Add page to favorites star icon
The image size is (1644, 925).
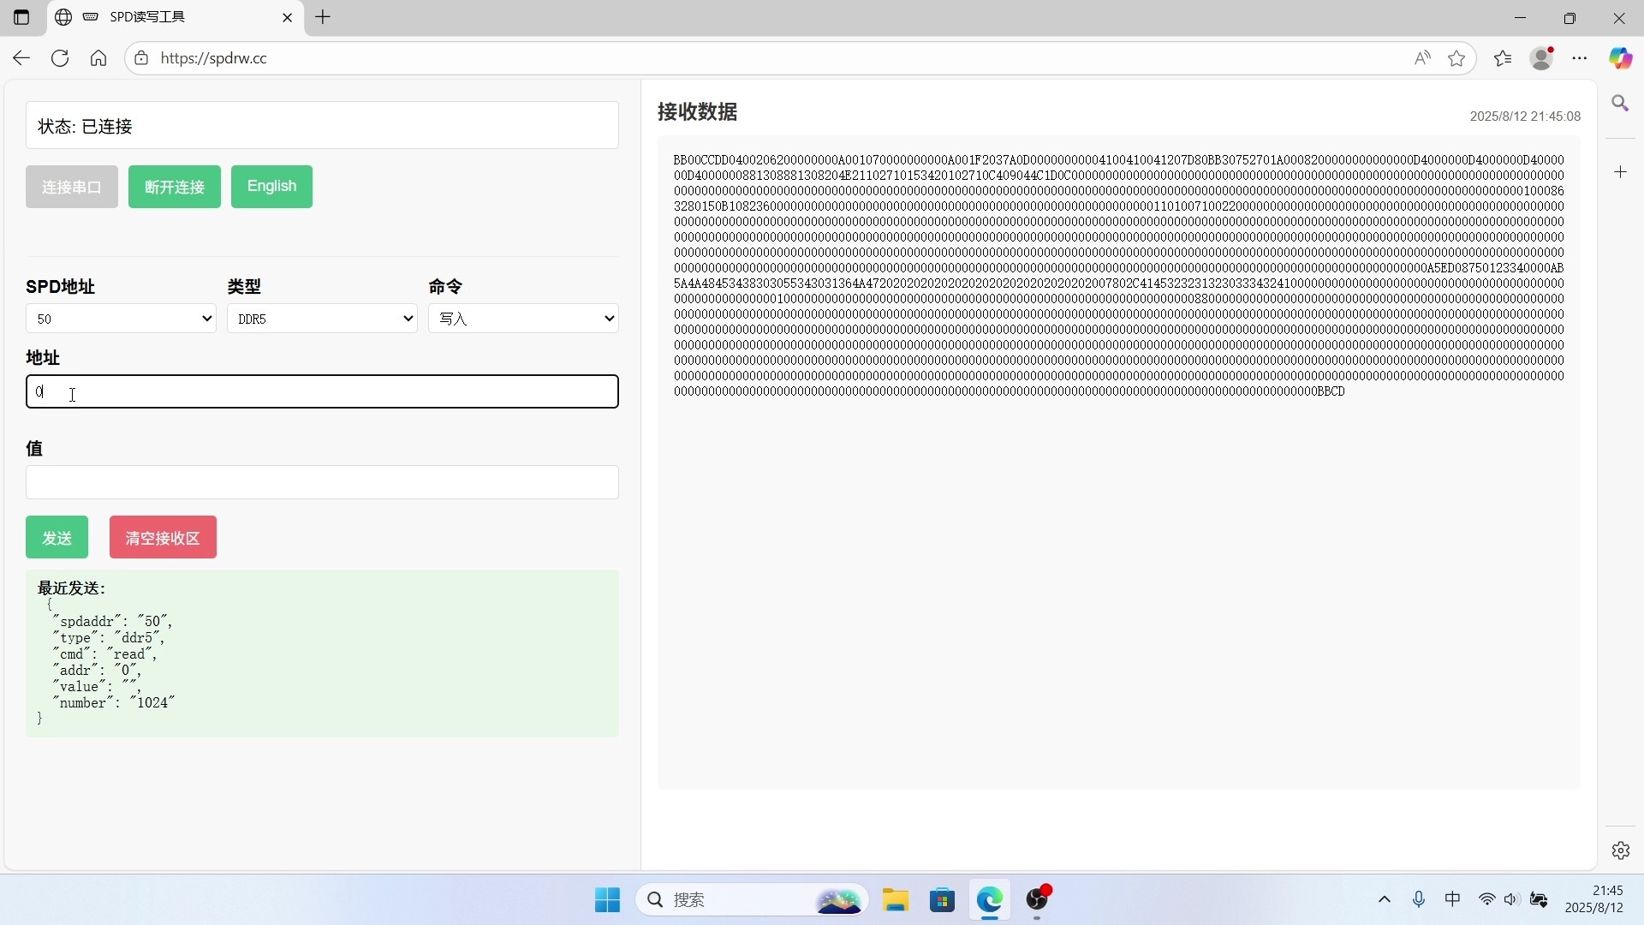(x=1456, y=58)
